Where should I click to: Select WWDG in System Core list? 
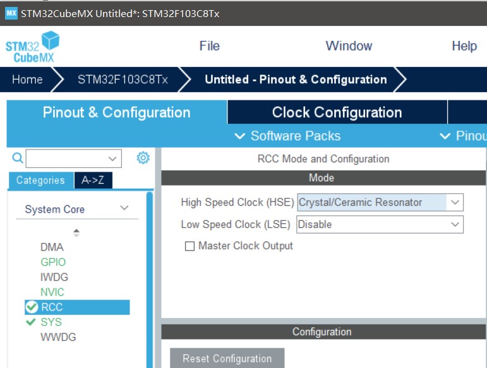point(58,337)
